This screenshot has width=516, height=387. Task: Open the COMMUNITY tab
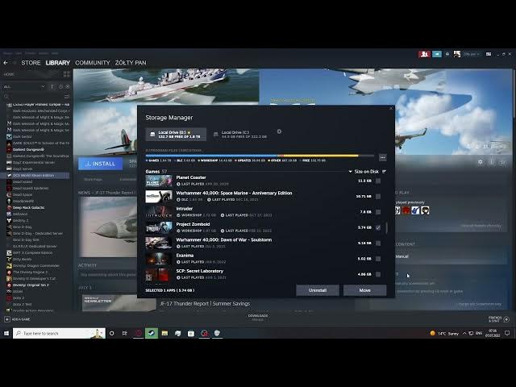point(93,63)
